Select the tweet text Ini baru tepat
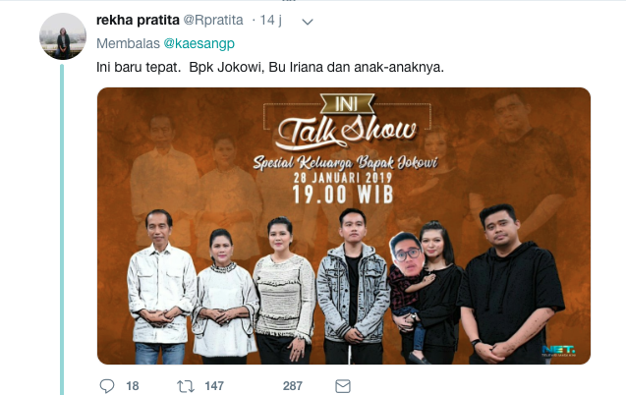This screenshot has width=626, height=395. (138, 67)
